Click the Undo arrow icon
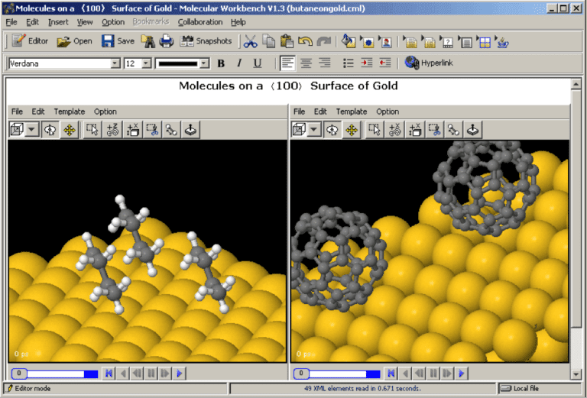The height and width of the screenshot is (398, 587). 306,41
